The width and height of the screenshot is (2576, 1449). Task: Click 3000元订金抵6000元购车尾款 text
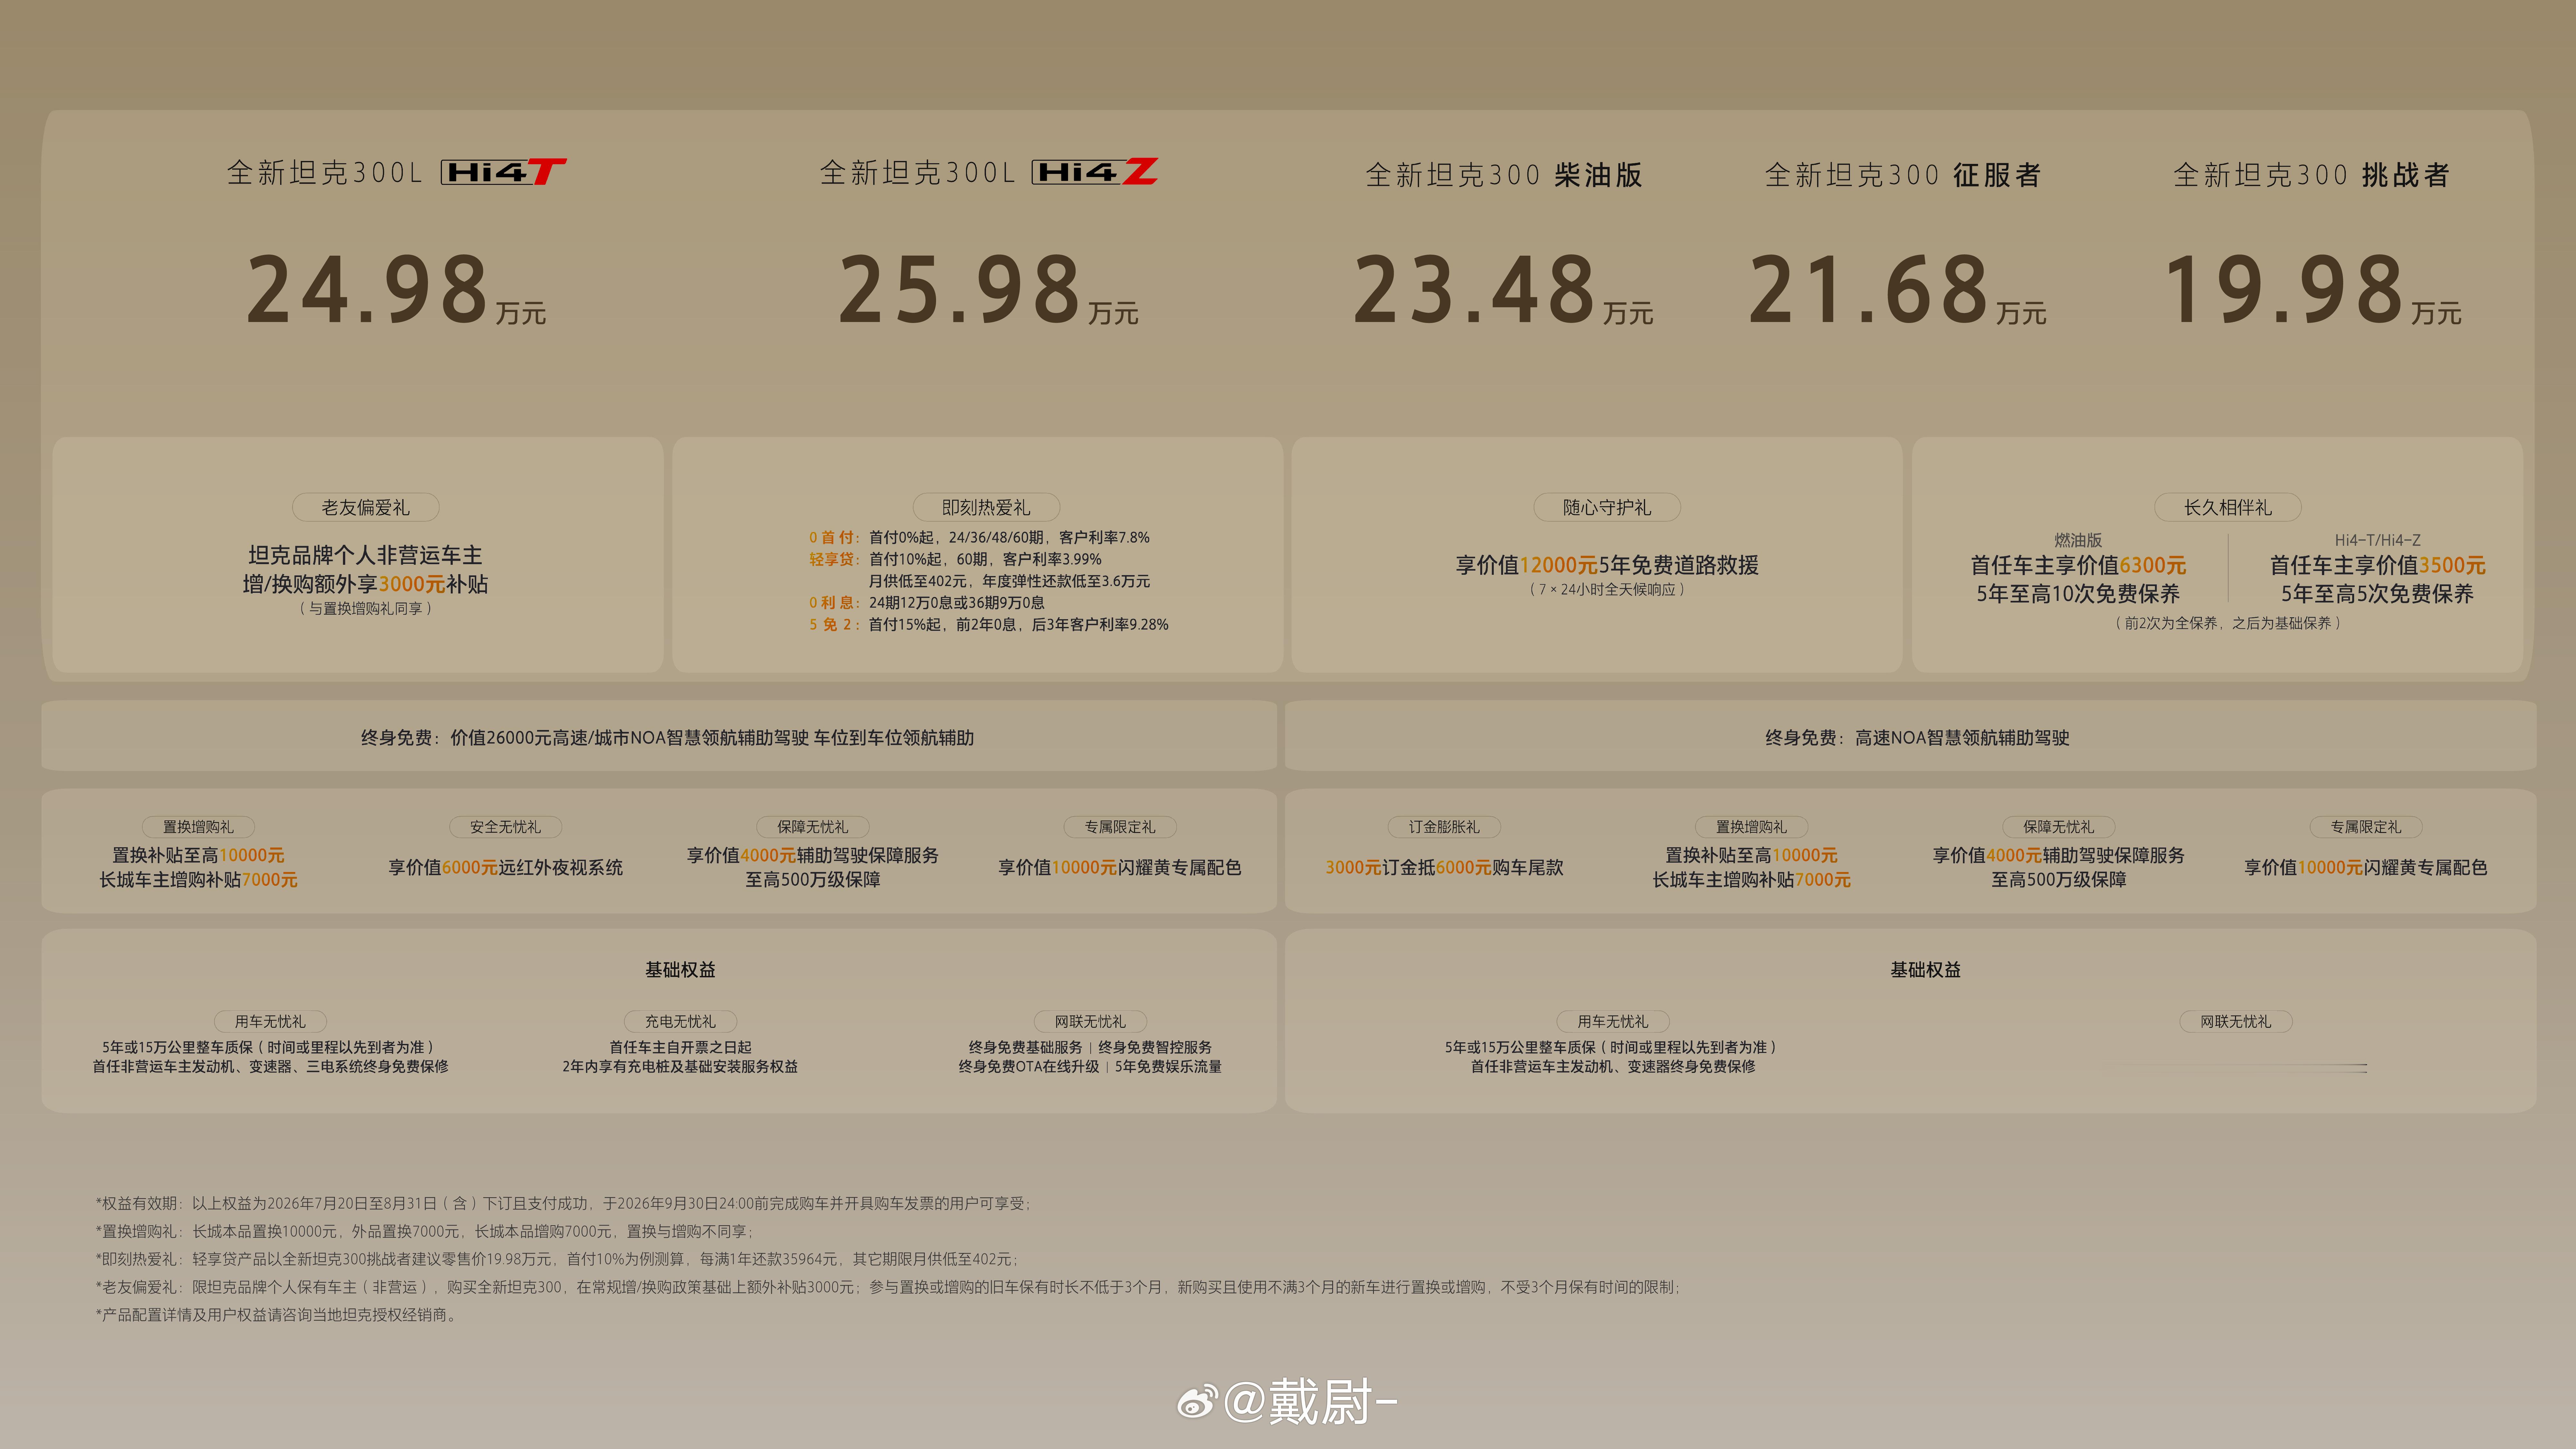1444,867
